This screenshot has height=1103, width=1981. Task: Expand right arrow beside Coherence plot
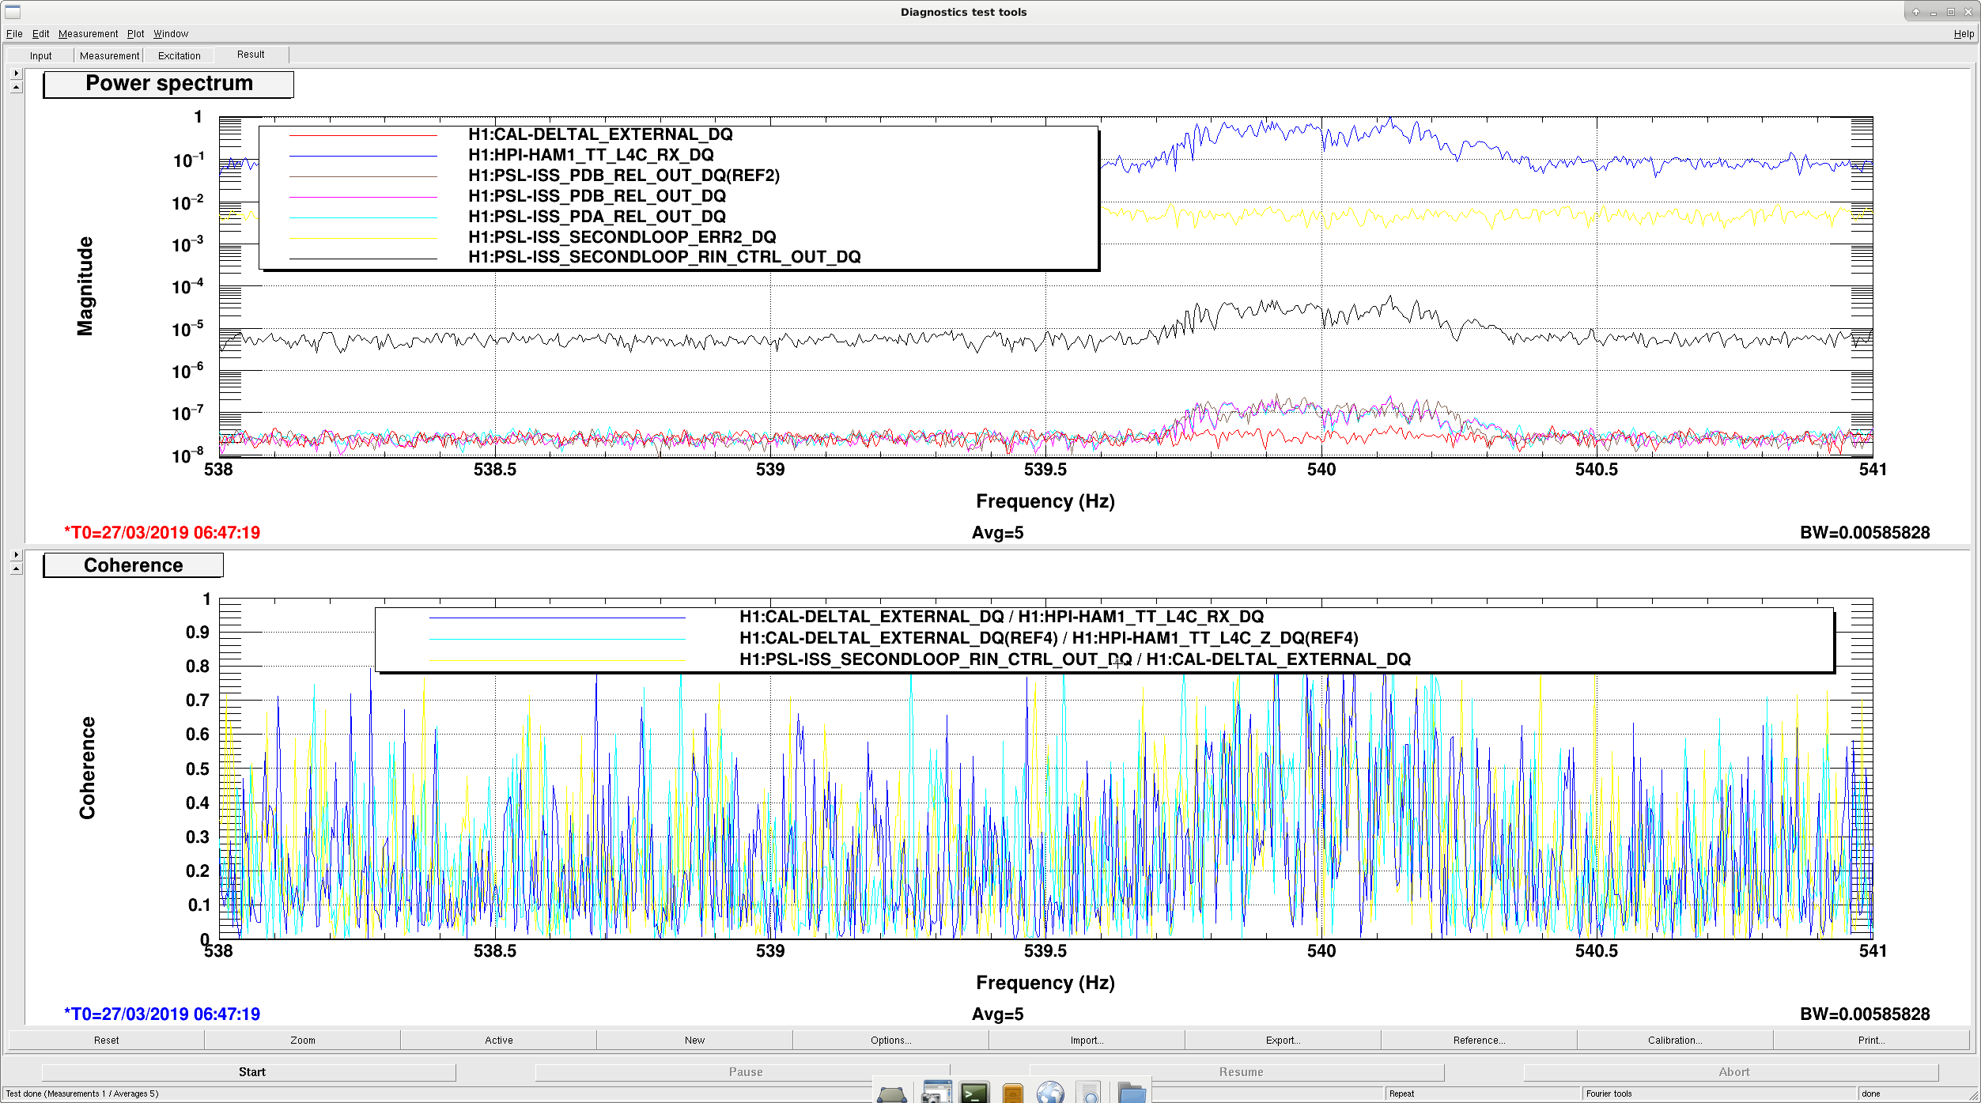click(16, 554)
